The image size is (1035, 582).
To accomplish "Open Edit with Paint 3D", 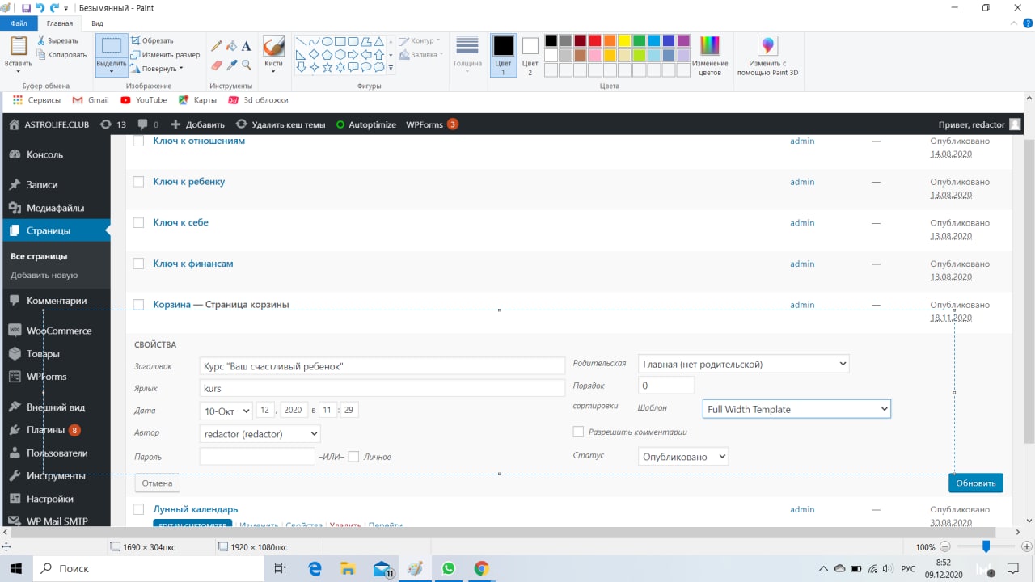I will click(767, 55).
